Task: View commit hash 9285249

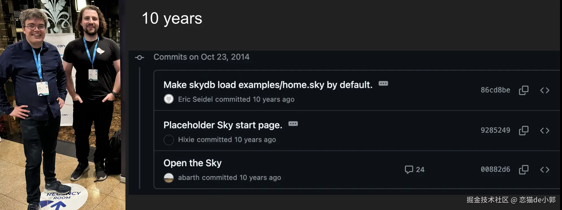Action: coord(495,130)
